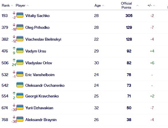Open Vitaliy Sachko player profile
The image size is (168, 128).
(x=37, y=16)
